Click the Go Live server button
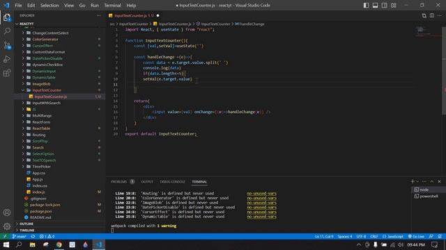The width and height of the screenshot is (446, 250). tap(416, 236)
